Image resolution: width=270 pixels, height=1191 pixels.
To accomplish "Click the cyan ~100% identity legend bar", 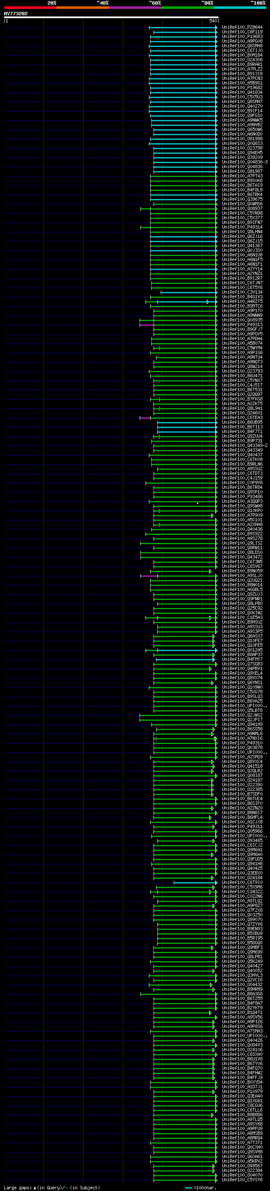I will pos(240,8).
